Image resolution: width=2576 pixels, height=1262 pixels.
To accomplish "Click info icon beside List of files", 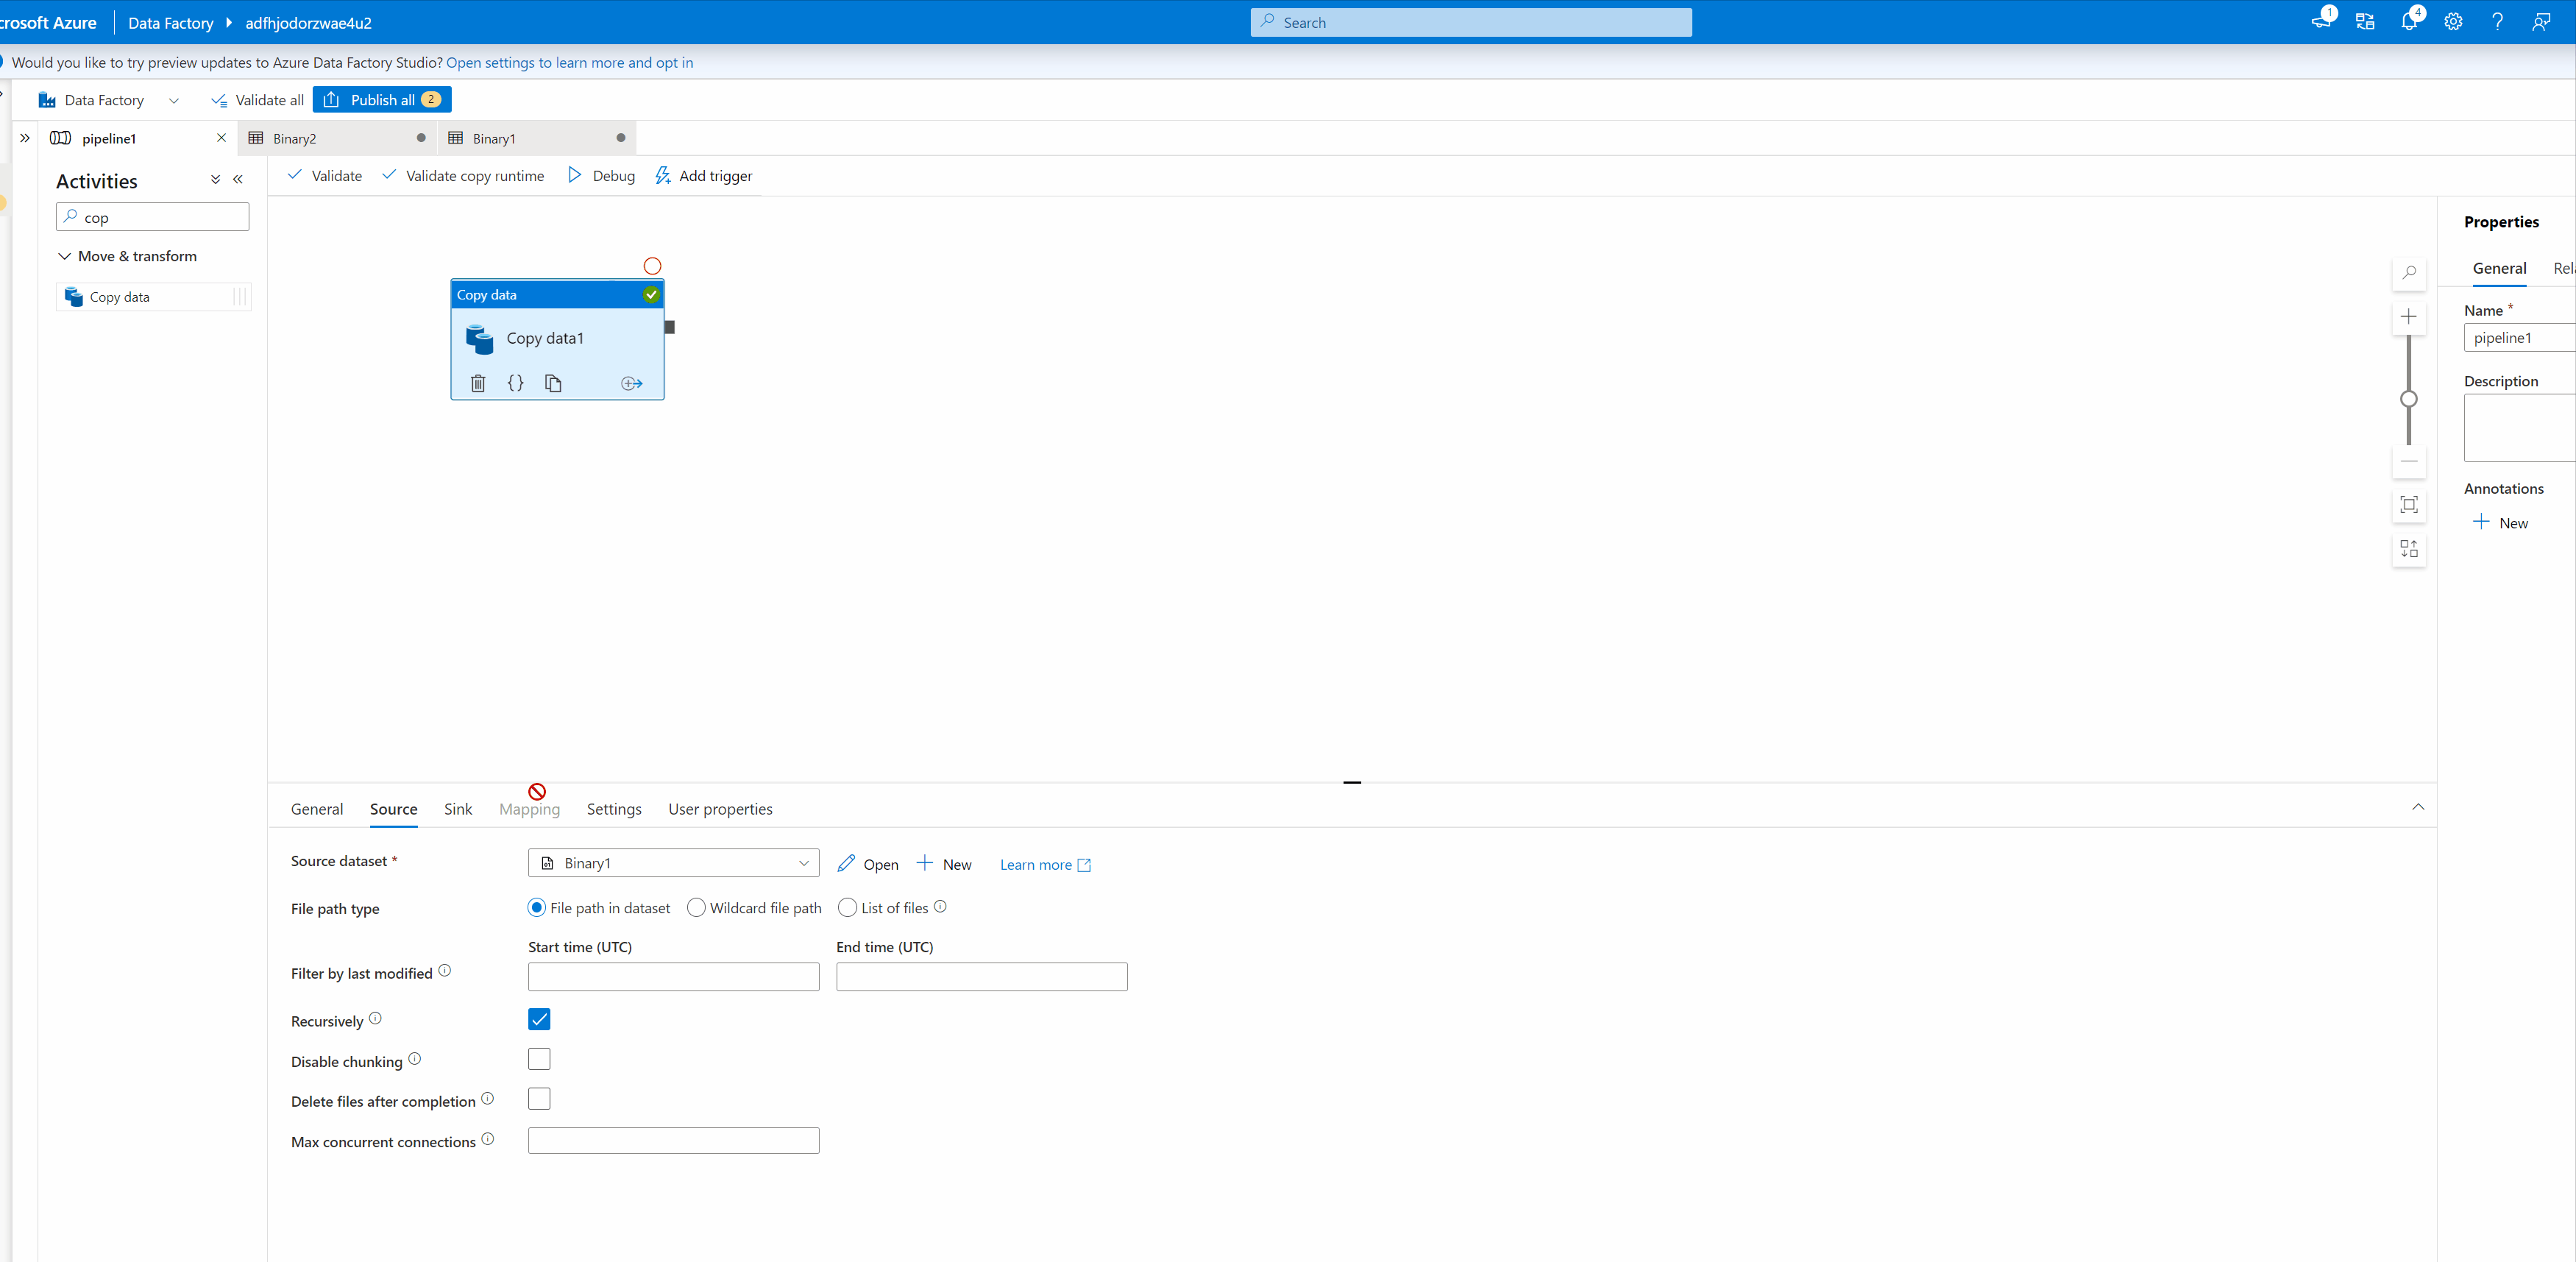I will tap(940, 906).
